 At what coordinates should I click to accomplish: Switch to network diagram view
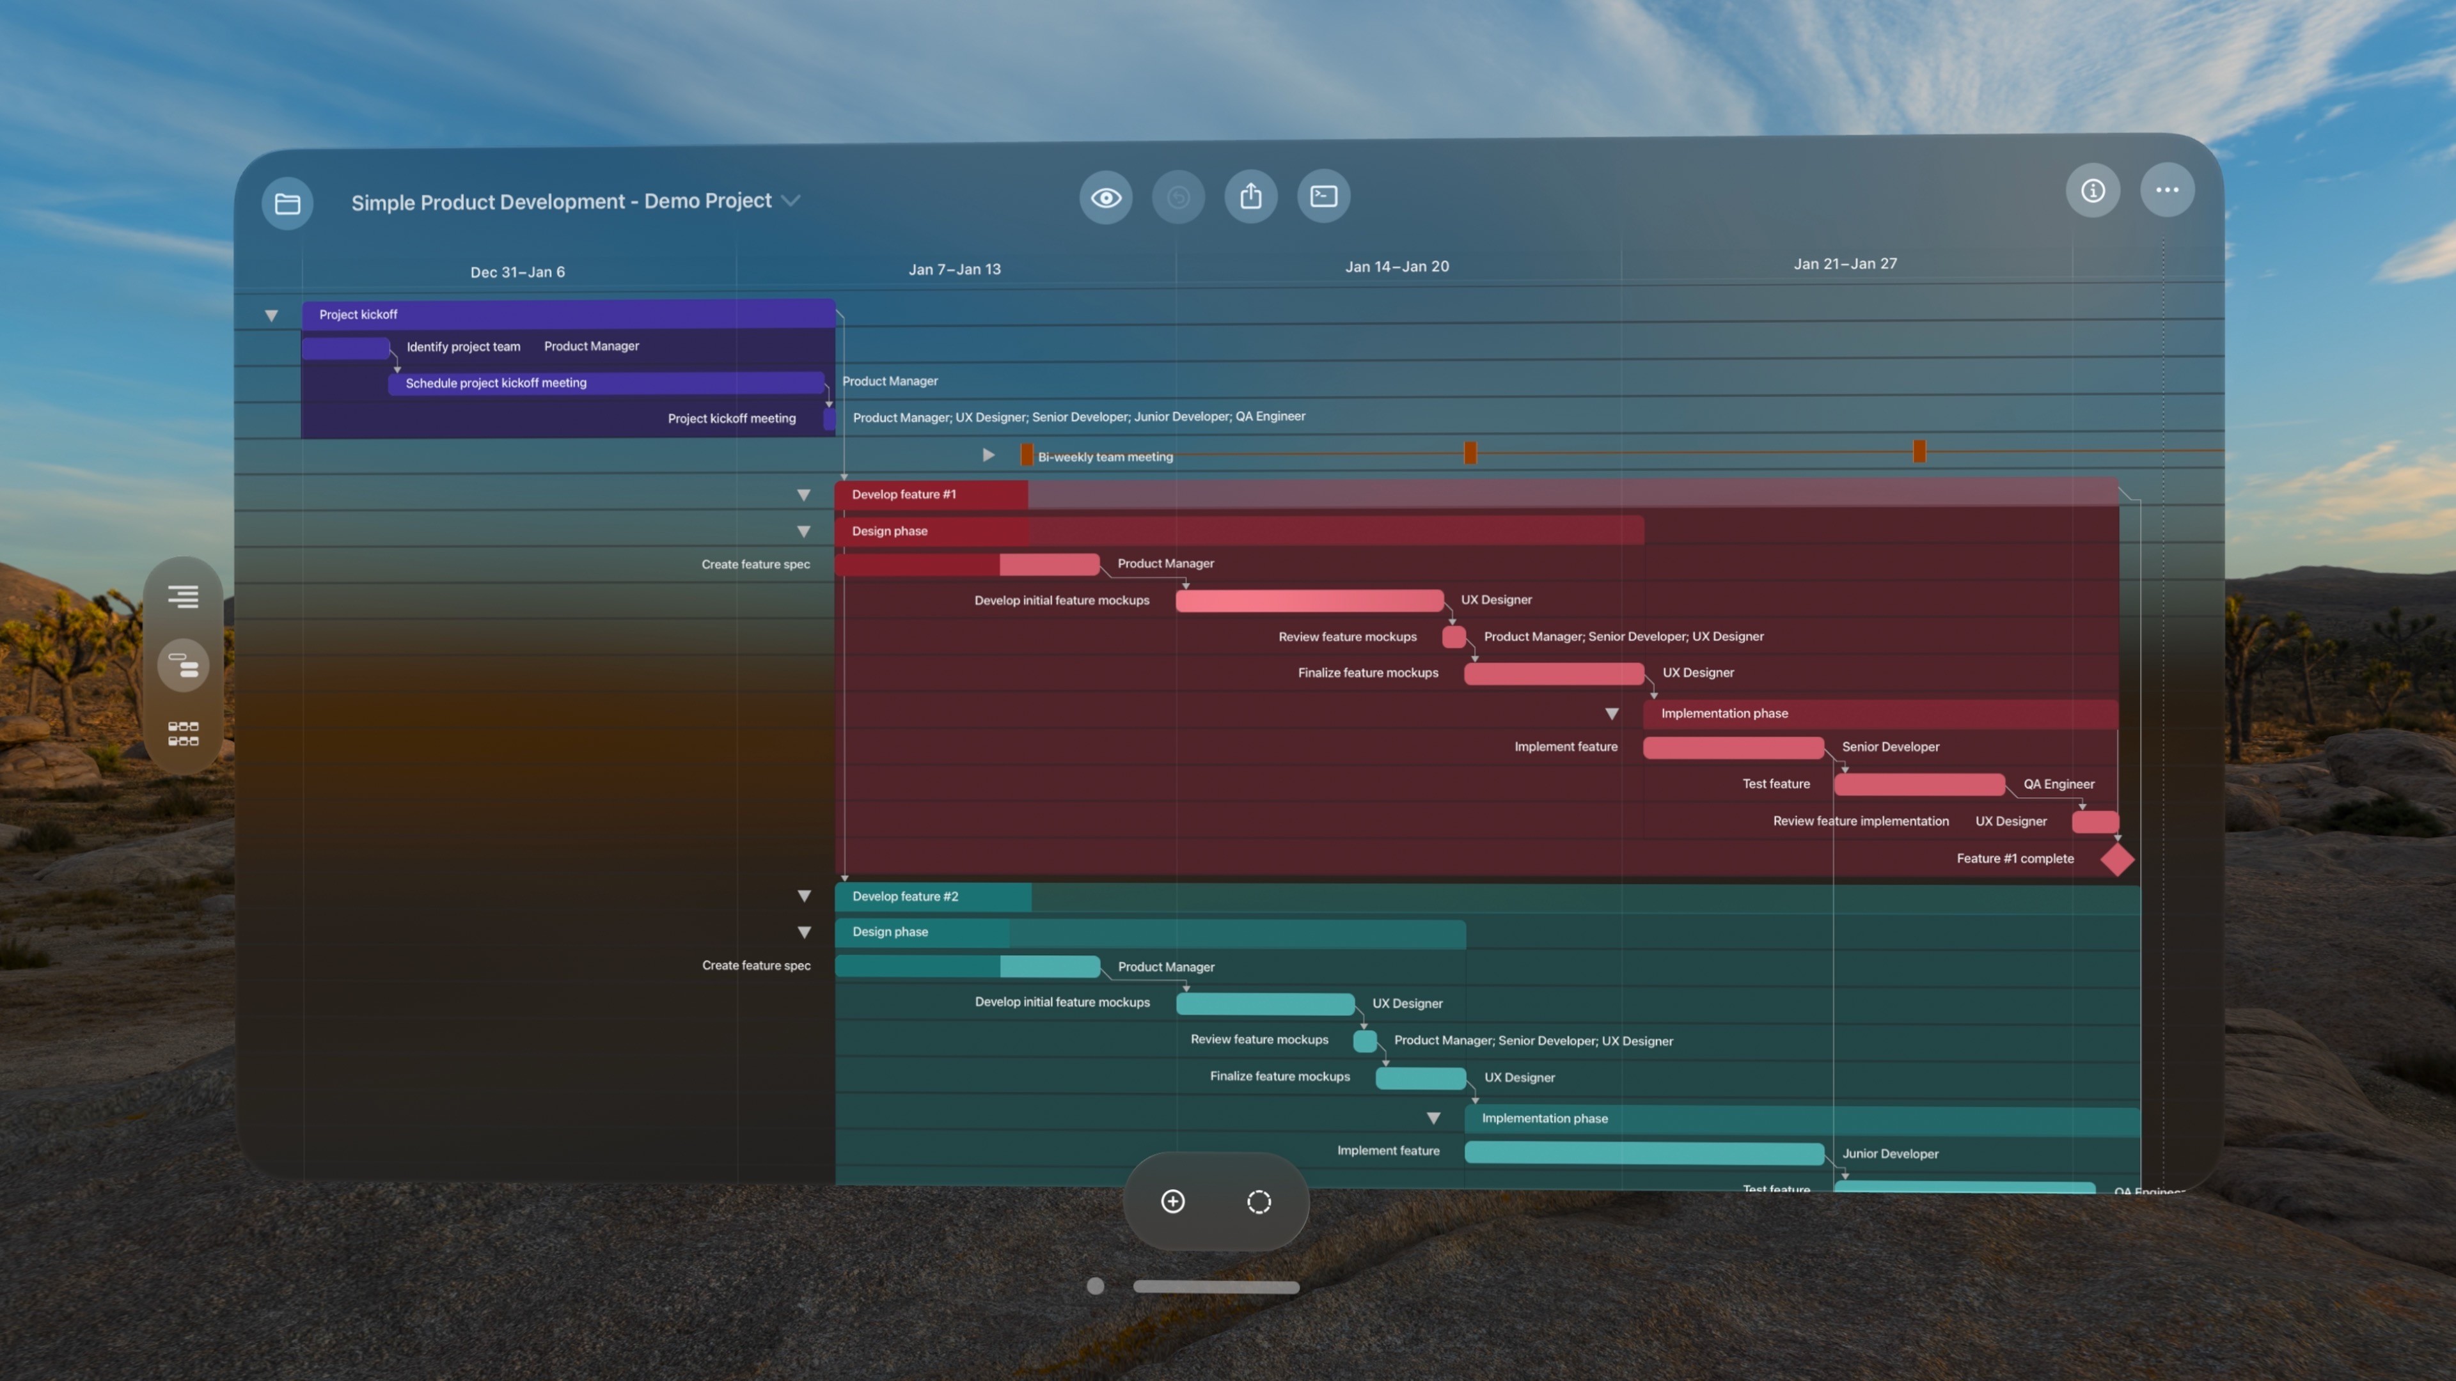tap(182, 732)
